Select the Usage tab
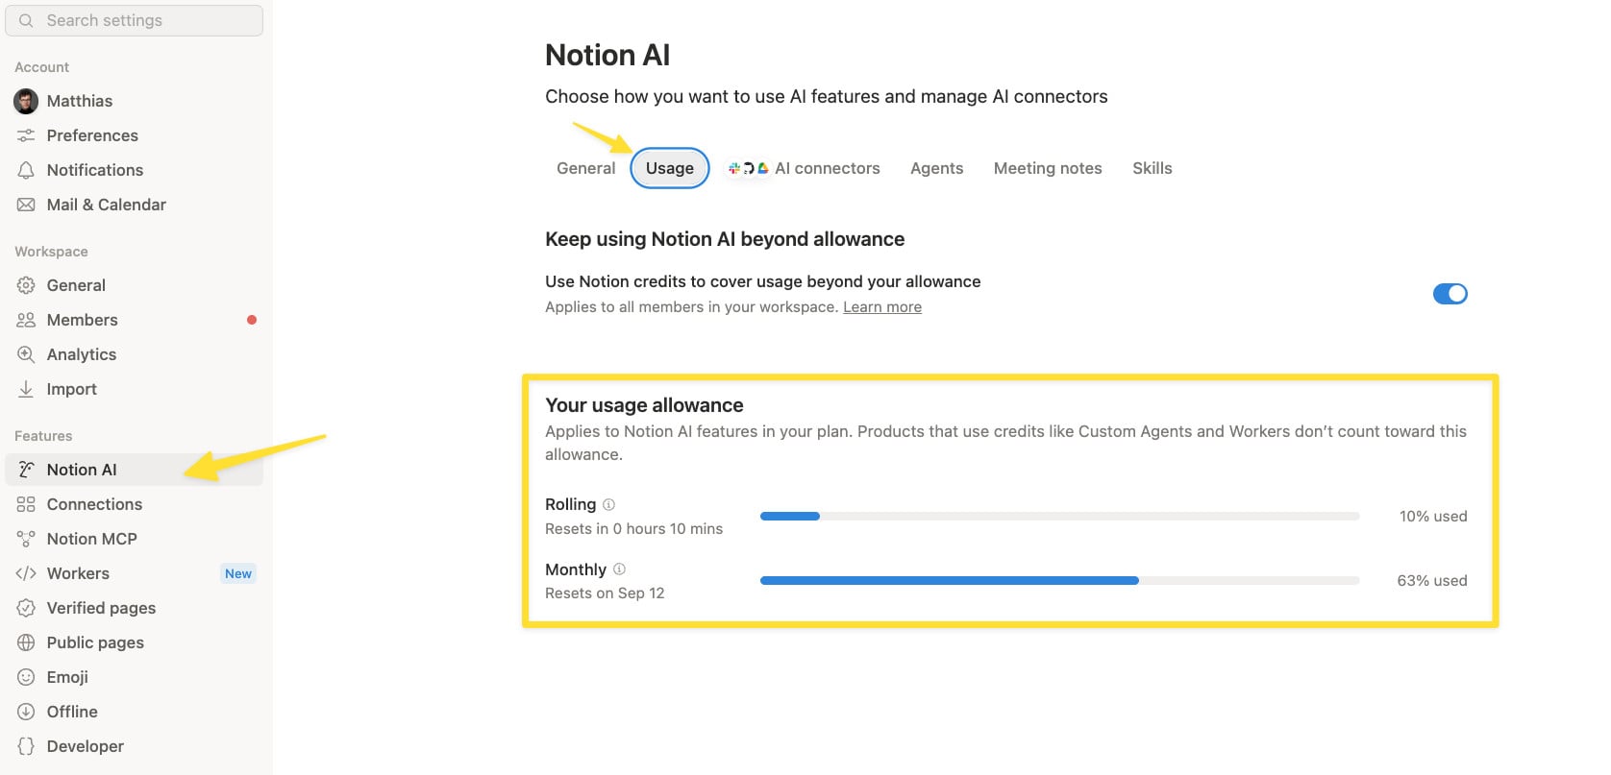The image size is (1611, 775). coord(670,168)
